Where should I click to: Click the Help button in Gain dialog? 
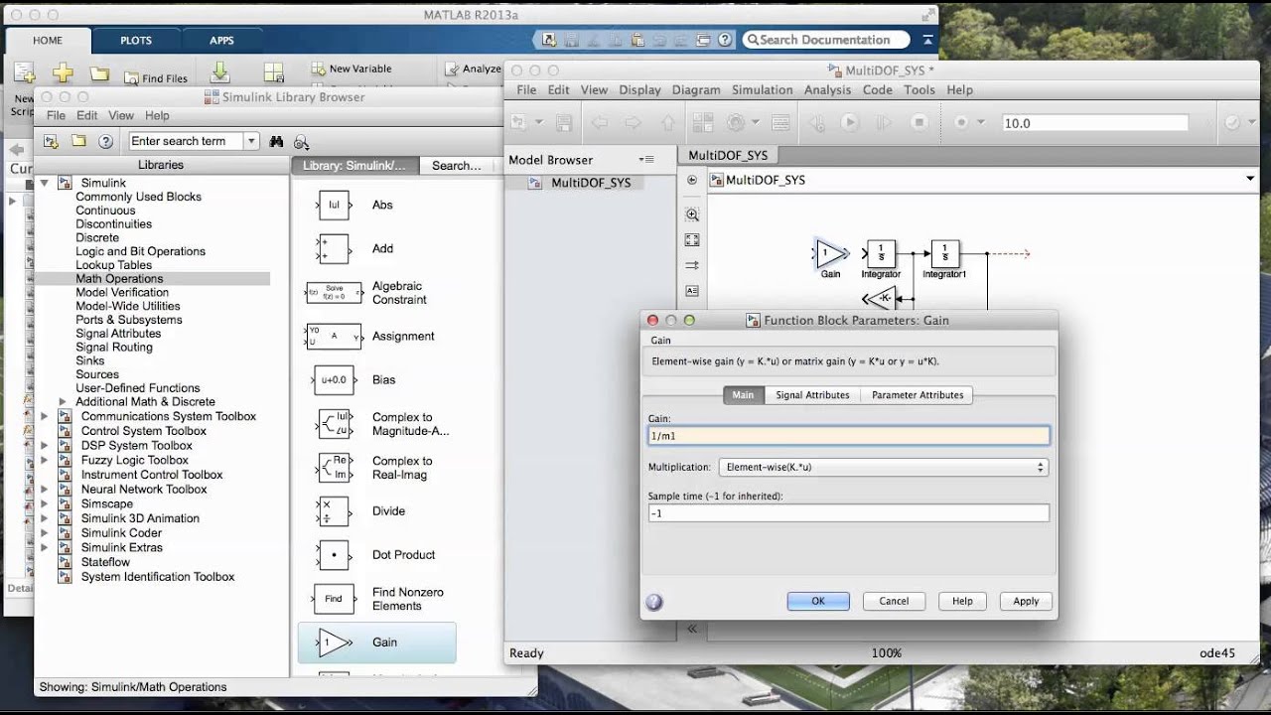coord(962,601)
